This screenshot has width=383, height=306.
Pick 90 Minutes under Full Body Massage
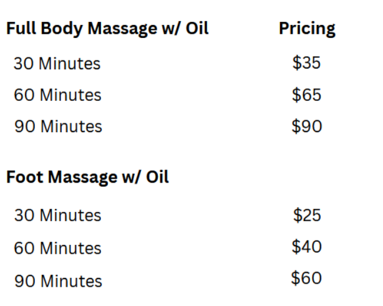tap(58, 127)
